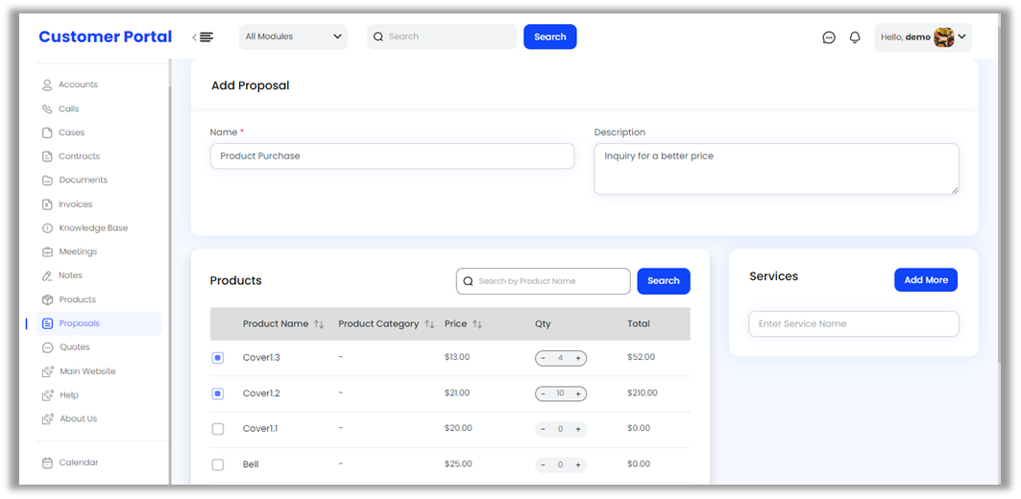Increase Cover1.3 quantity with plus button
The image size is (1021, 499).
coord(578,358)
